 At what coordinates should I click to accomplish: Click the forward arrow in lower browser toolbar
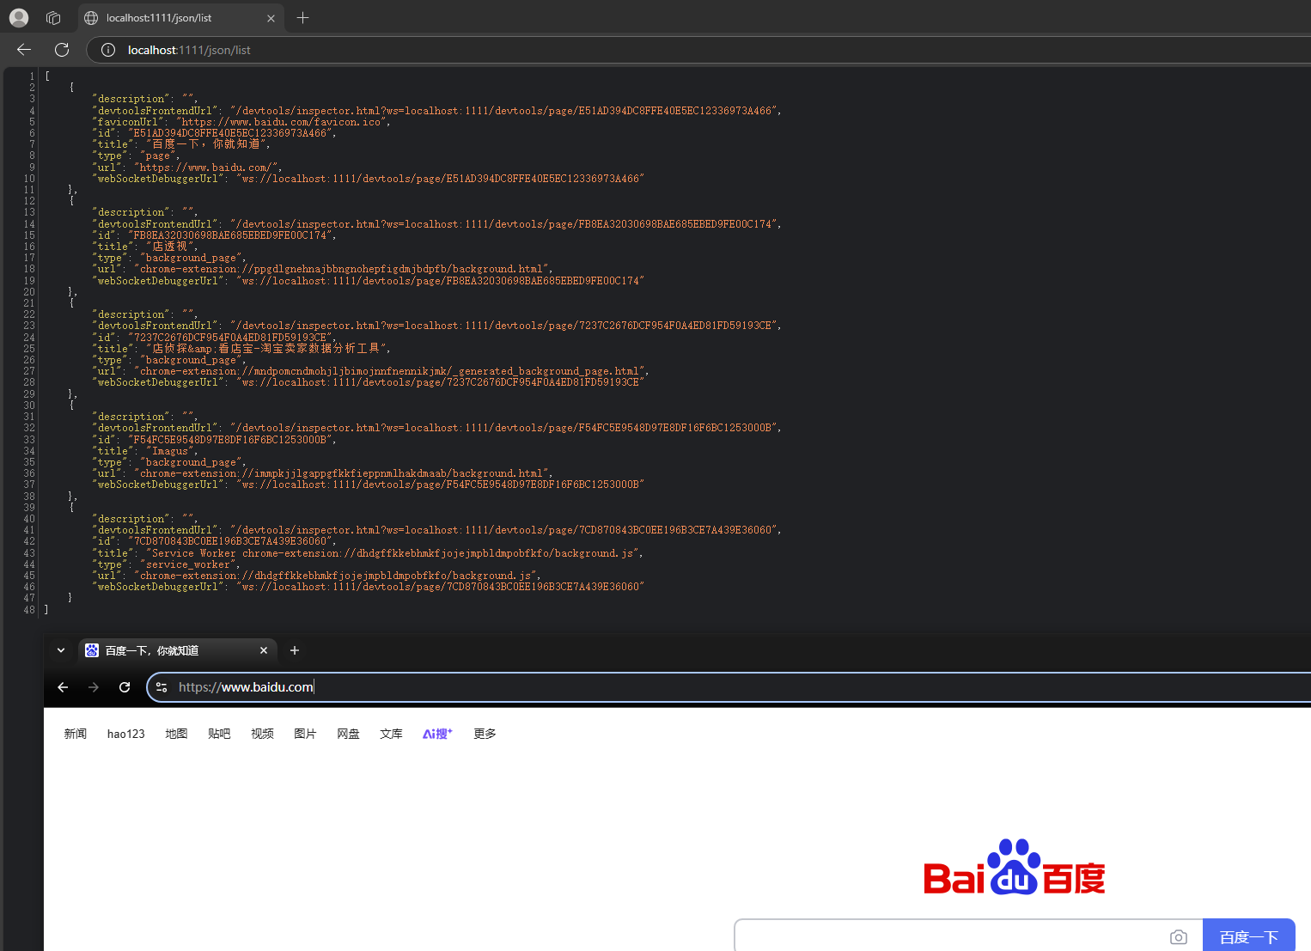pos(93,687)
